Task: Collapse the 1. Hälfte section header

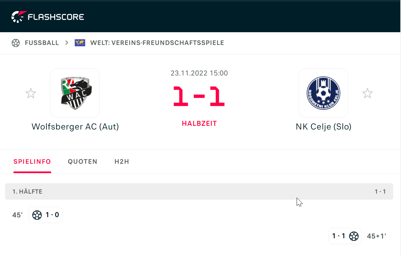Action: pyautogui.click(x=199, y=192)
